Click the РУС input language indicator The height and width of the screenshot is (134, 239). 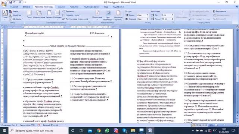pyautogui.click(x=215, y=131)
